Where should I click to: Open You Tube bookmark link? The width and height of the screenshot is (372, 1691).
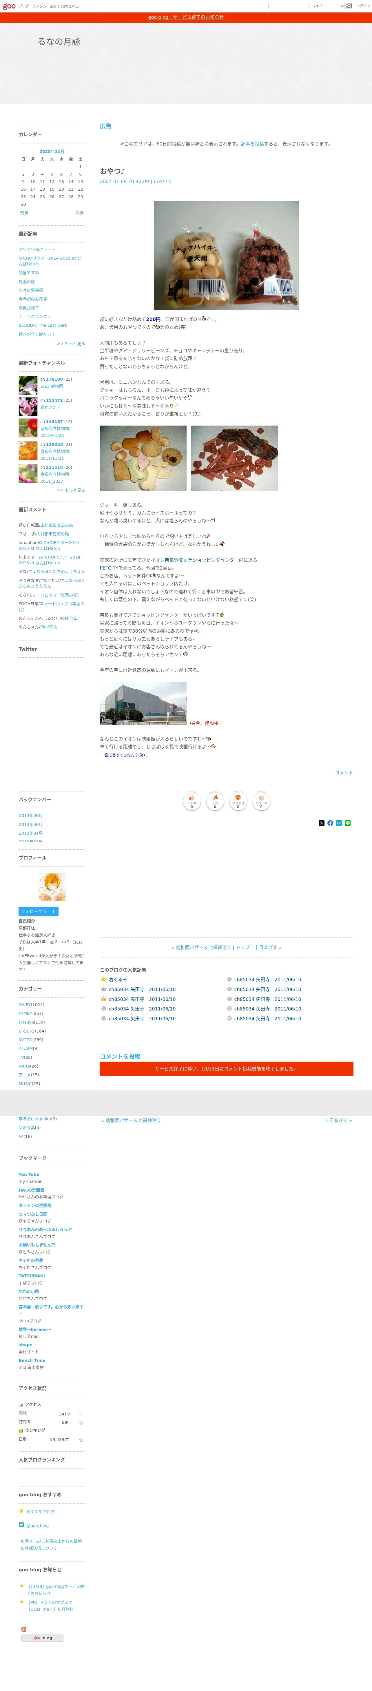click(29, 1174)
